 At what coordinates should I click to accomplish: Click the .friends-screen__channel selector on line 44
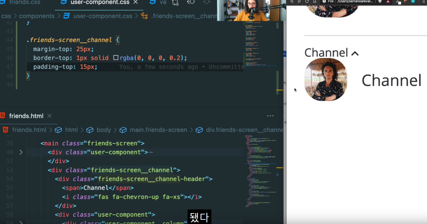69,40
